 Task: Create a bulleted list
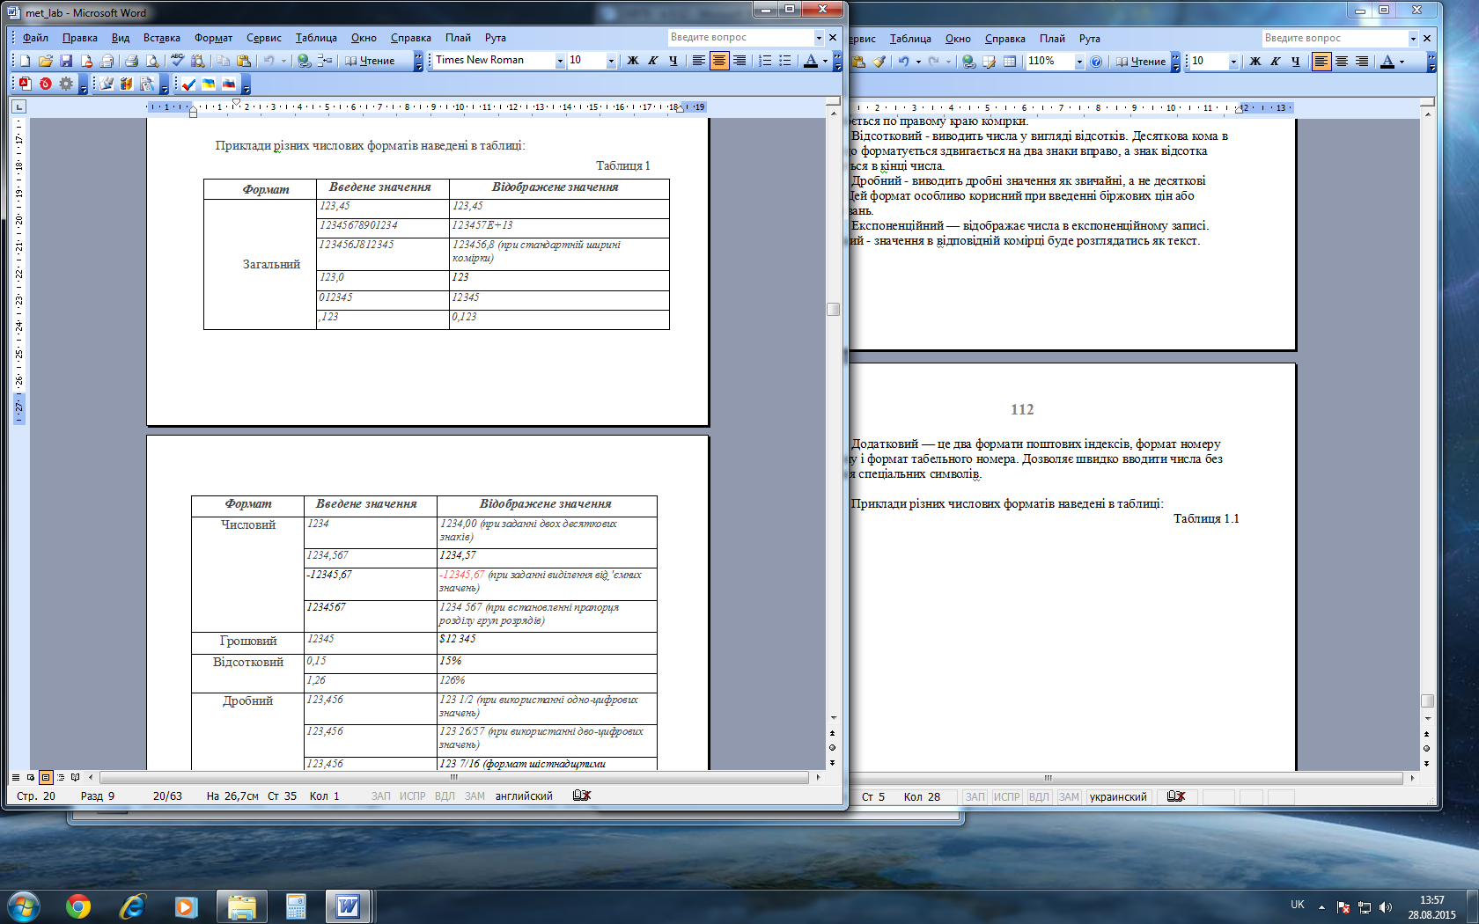[x=785, y=61]
